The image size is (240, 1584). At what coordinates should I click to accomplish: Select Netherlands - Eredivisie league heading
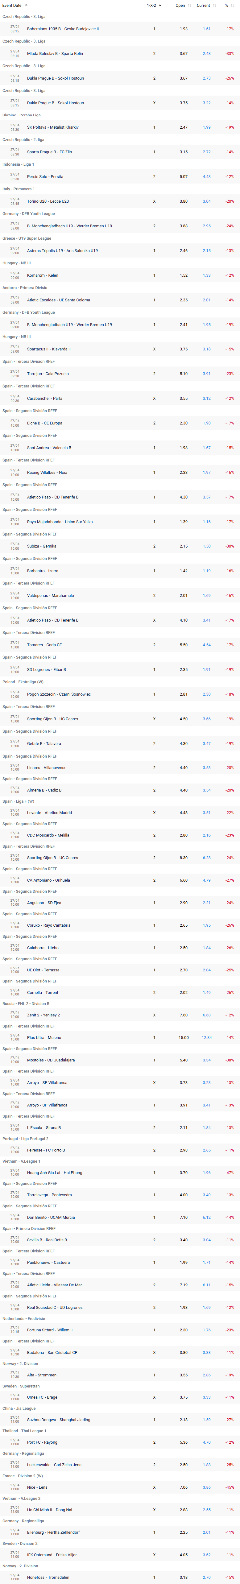[23, 1318]
